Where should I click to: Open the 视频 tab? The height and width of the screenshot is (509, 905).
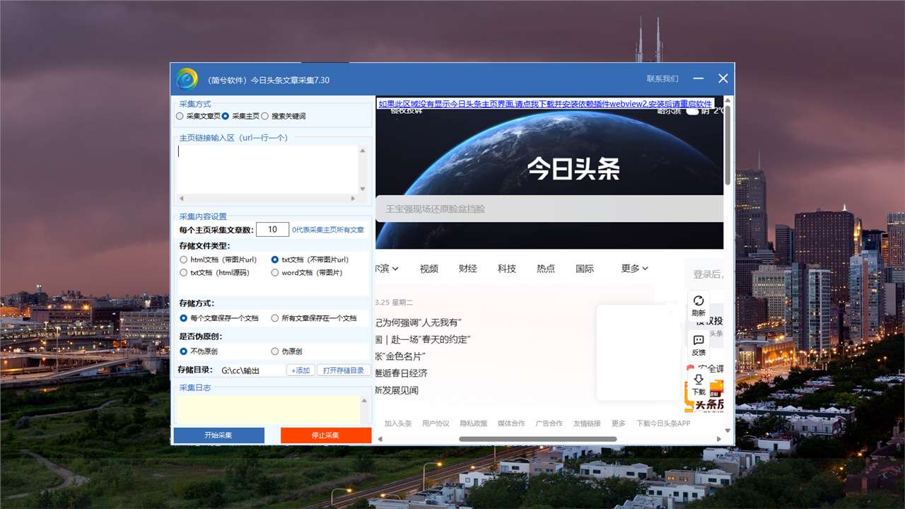click(x=428, y=269)
